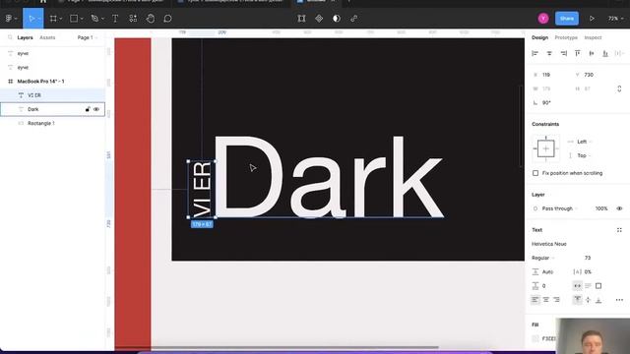Switch to the Inspect tab
Image resolution: width=630 pixels, height=354 pixels.
[x=593, y=37]
